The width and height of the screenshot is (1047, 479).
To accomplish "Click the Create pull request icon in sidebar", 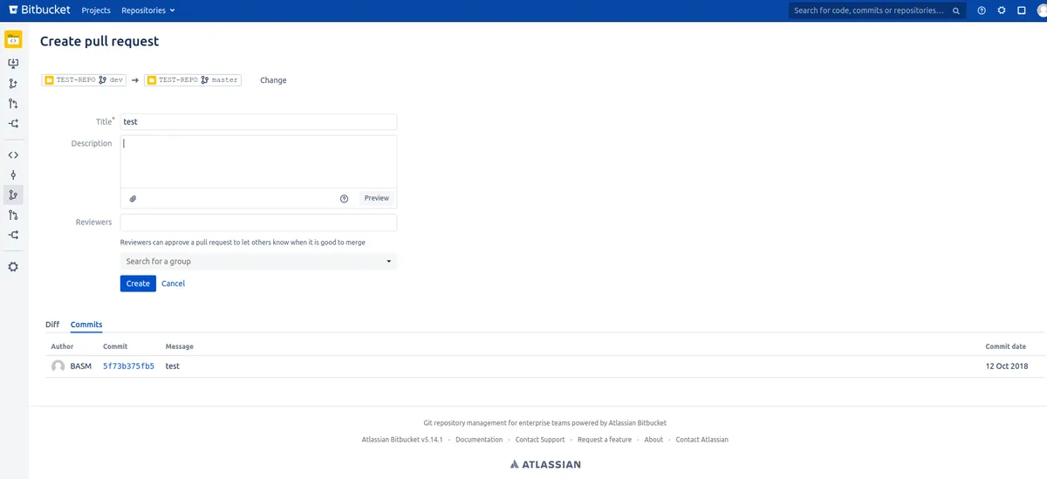I will (x=13, y=104).
